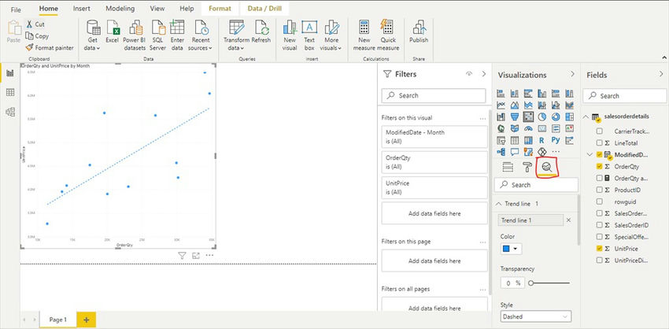Insert a Text box
Image resolution: width=669 pixels, height=329 pixels.
309,35
